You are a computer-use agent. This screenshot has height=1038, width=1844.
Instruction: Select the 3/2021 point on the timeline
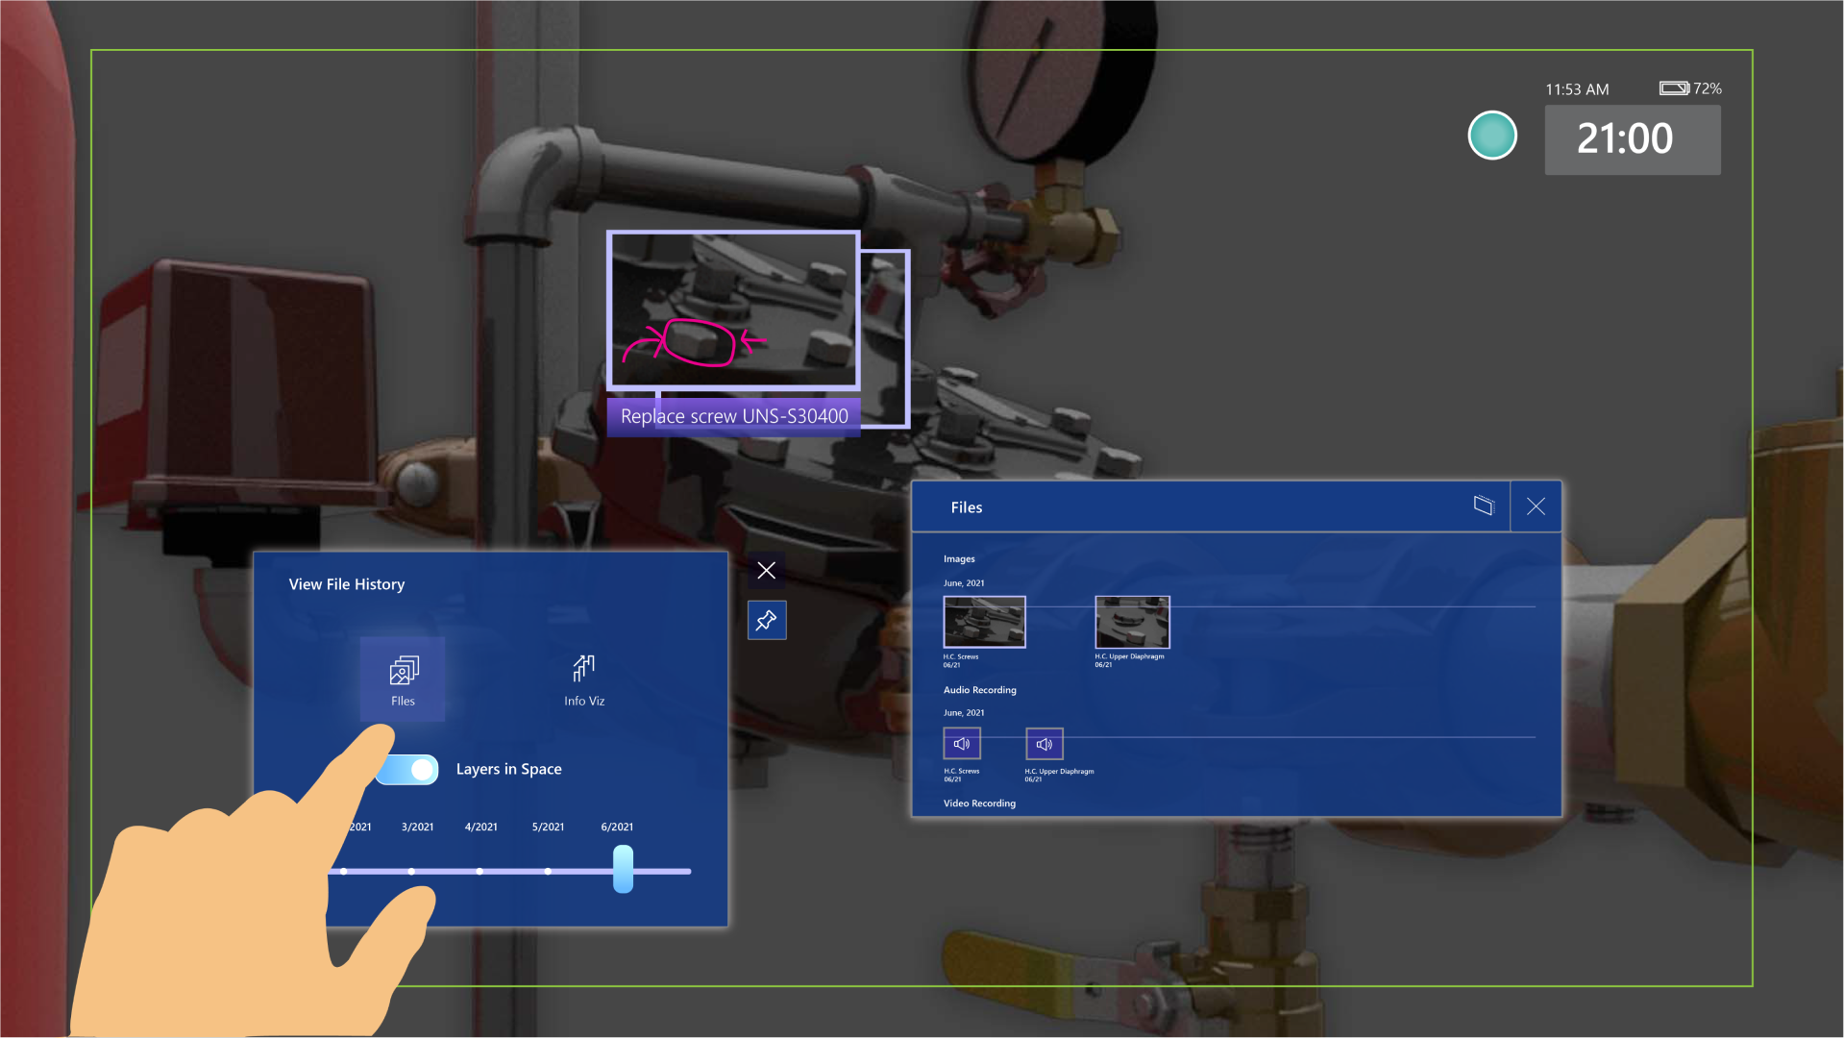[x=411, y=872]
